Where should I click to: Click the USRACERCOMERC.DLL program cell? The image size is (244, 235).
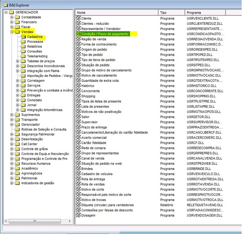point(204,138)
